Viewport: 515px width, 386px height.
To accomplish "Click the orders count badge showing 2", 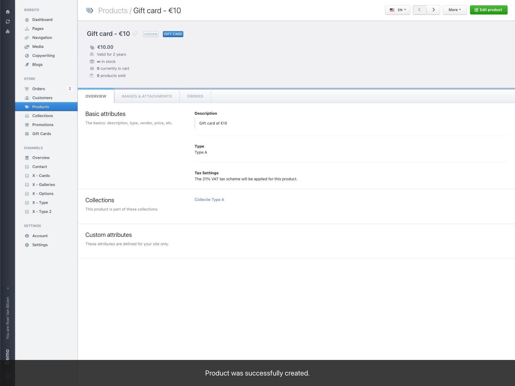I will click(x=70, y=89).
